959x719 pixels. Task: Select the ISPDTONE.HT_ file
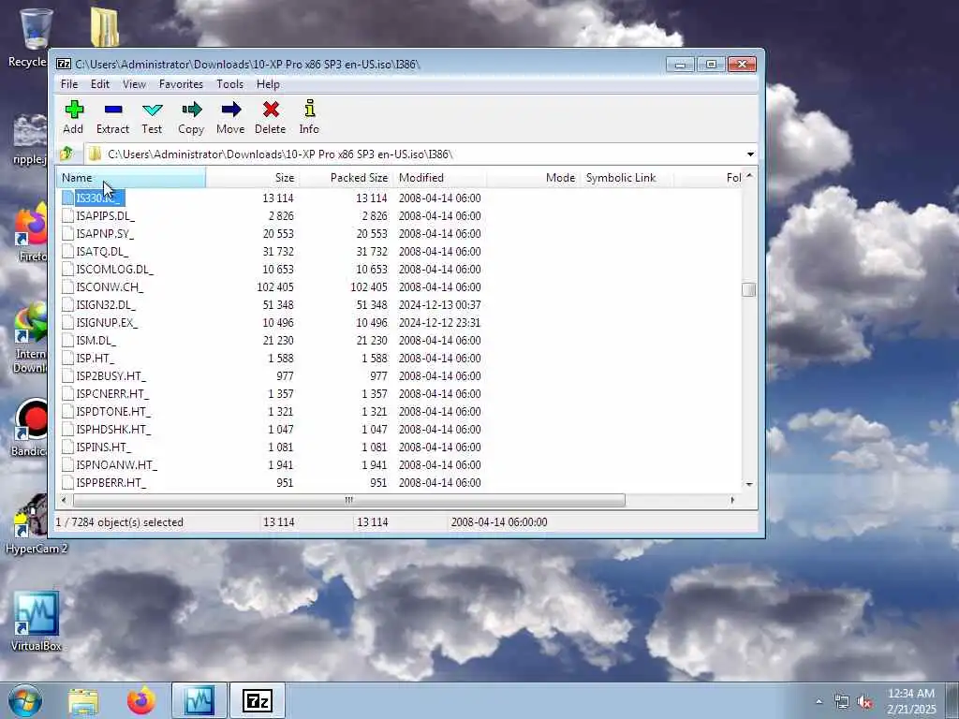pyautogui.click(x=113, y=412)
